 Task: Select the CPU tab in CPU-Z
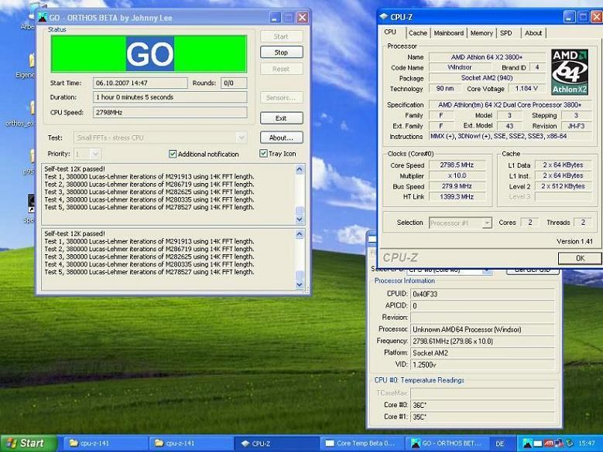click(390, 32)
